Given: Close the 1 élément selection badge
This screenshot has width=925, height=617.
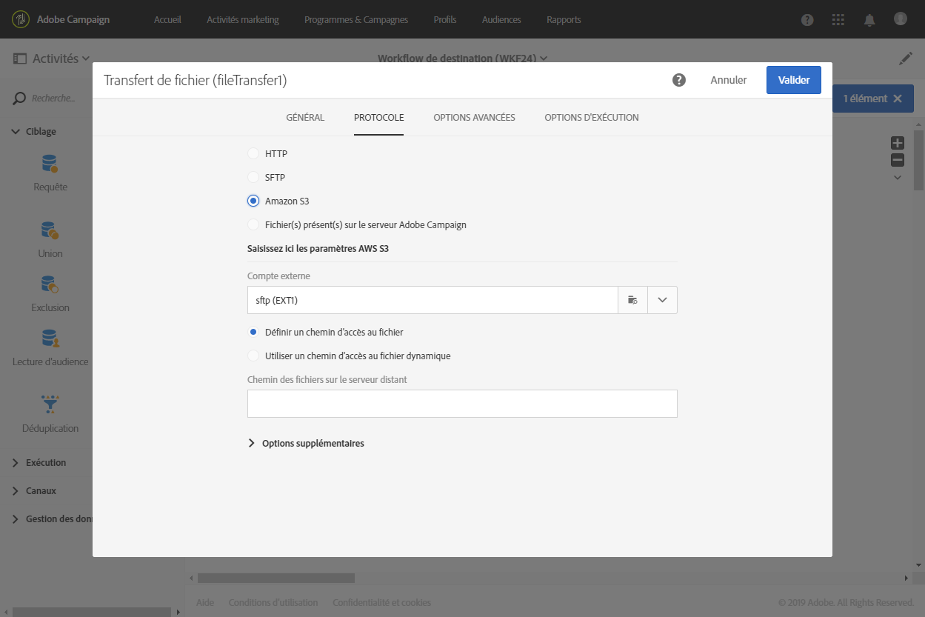Looking at the screenshot, I should click(898, 99).
